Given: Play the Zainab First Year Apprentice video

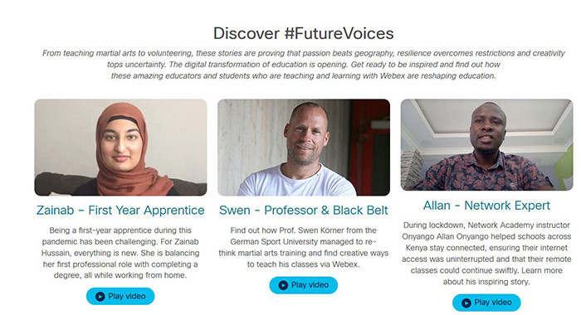Looking at the screenshot, I should (120, 296).
